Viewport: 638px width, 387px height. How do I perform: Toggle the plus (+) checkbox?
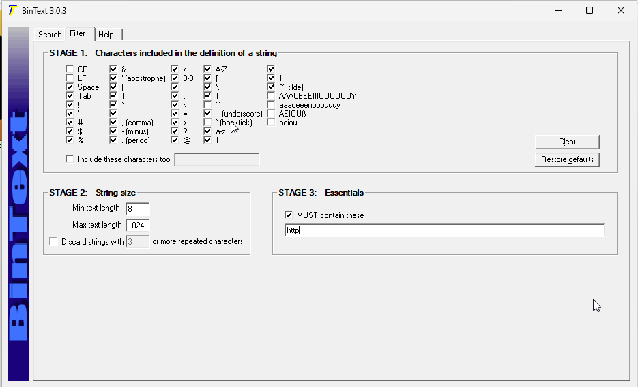(x=113, y=114)
